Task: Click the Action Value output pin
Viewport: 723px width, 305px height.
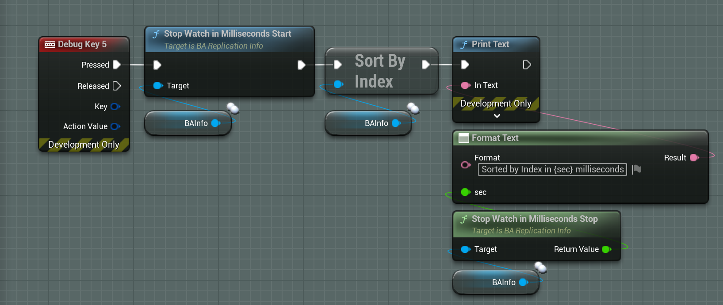Action: [x=115, y=126]
